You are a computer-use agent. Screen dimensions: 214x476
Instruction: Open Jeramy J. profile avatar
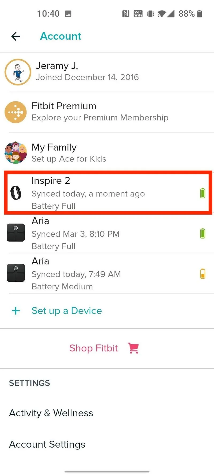18,72
